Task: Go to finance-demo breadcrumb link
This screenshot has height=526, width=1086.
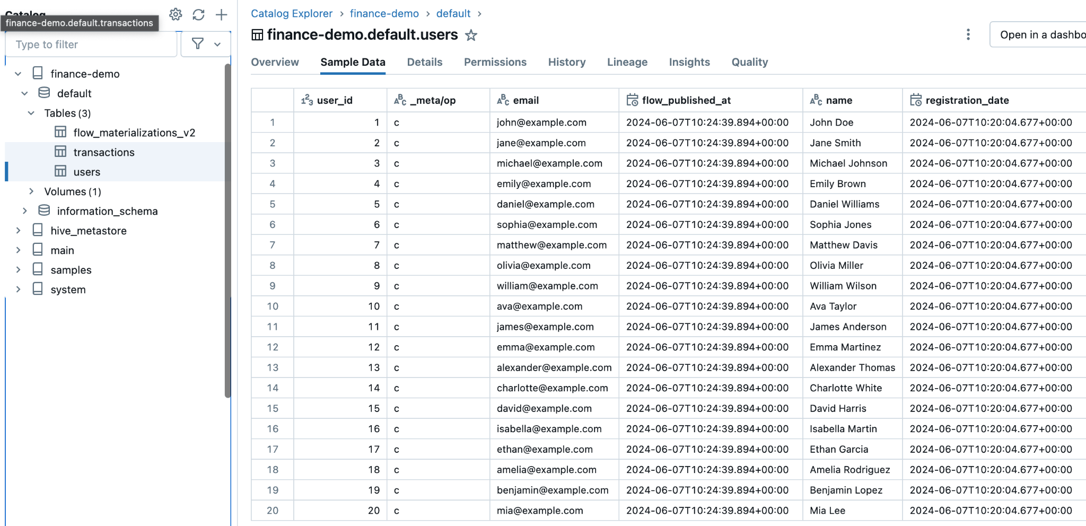Action: pos(384,14)
